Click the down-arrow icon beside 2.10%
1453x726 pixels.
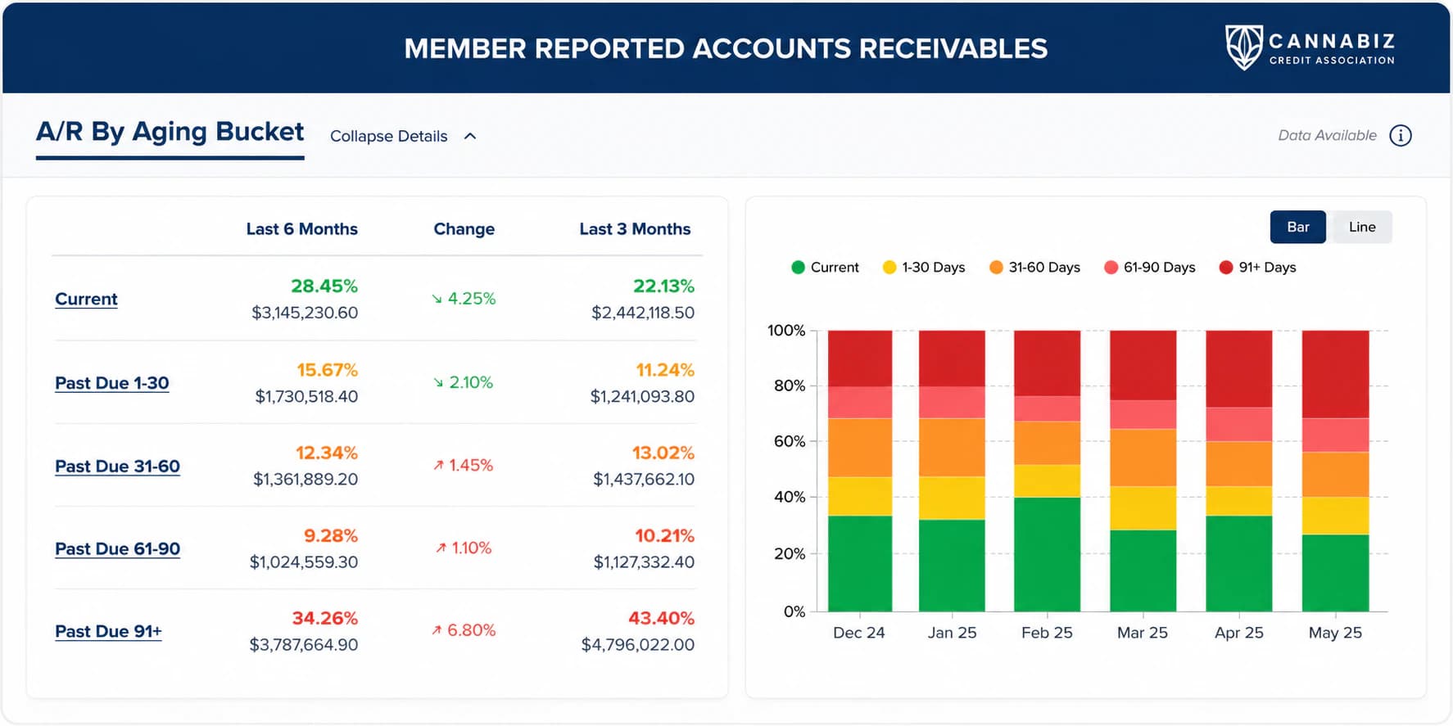[x=438, y=382]
